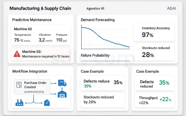Click the blue document tag icon
Image resolution: width=186 pixels, height=116 pixels.
47,103
